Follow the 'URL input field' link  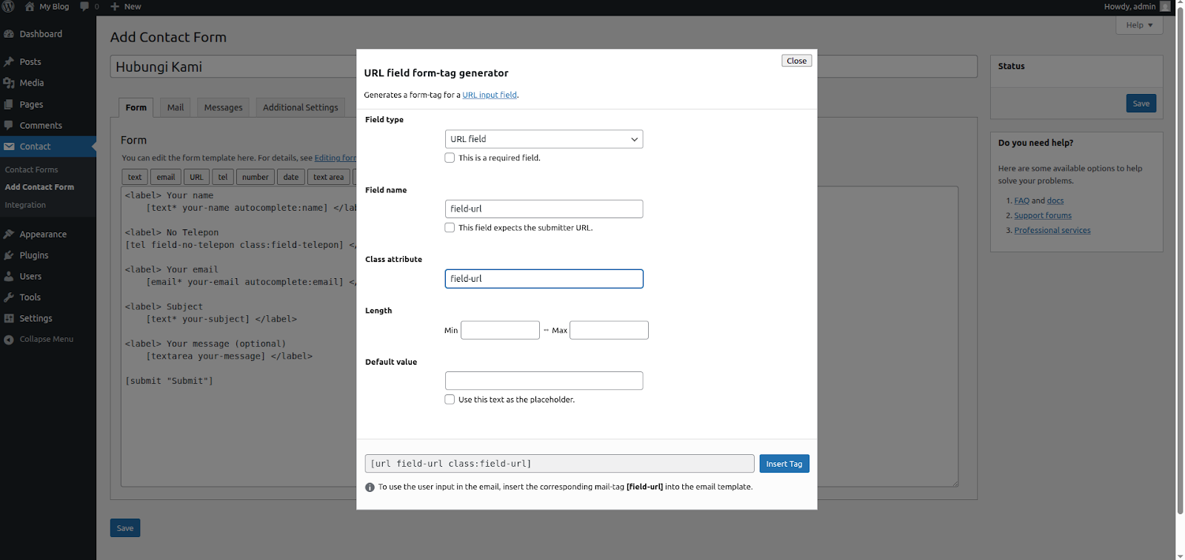tap(490, 95)
